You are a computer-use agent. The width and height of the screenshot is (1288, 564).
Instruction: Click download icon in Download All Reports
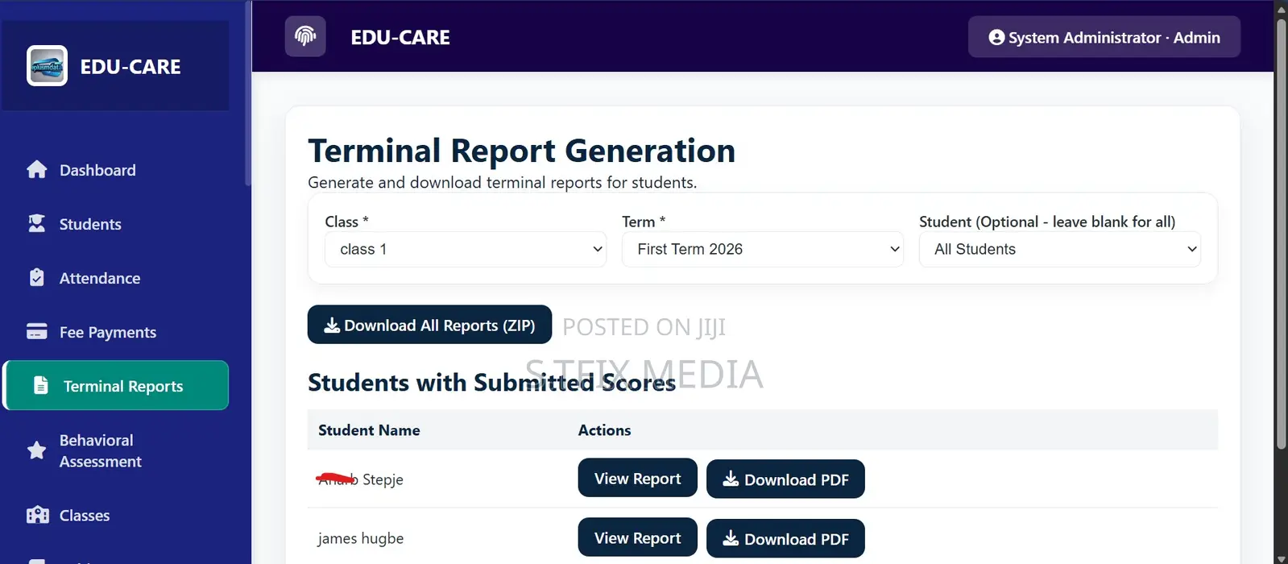click(x=332, y=325)
